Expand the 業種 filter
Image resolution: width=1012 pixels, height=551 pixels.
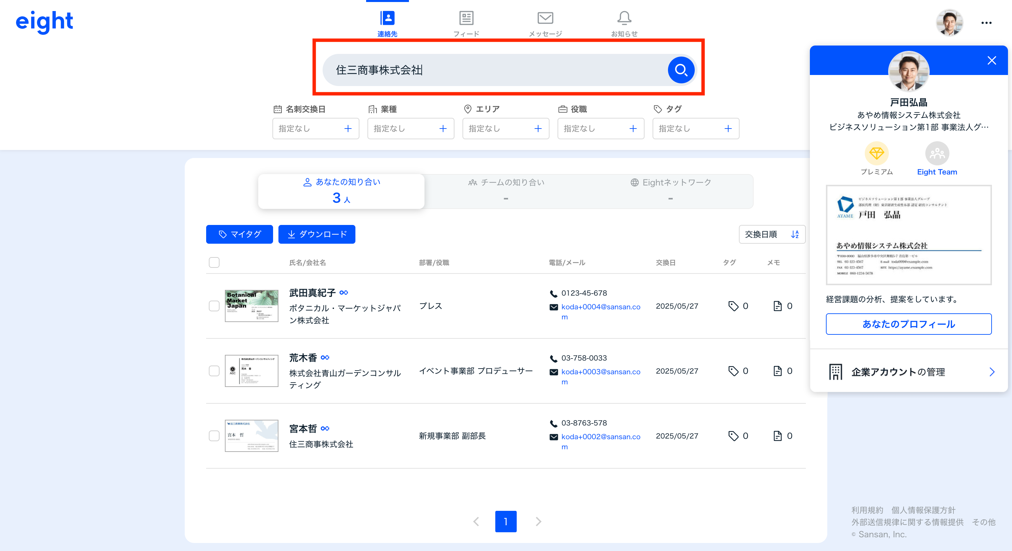tap(411, 129)
